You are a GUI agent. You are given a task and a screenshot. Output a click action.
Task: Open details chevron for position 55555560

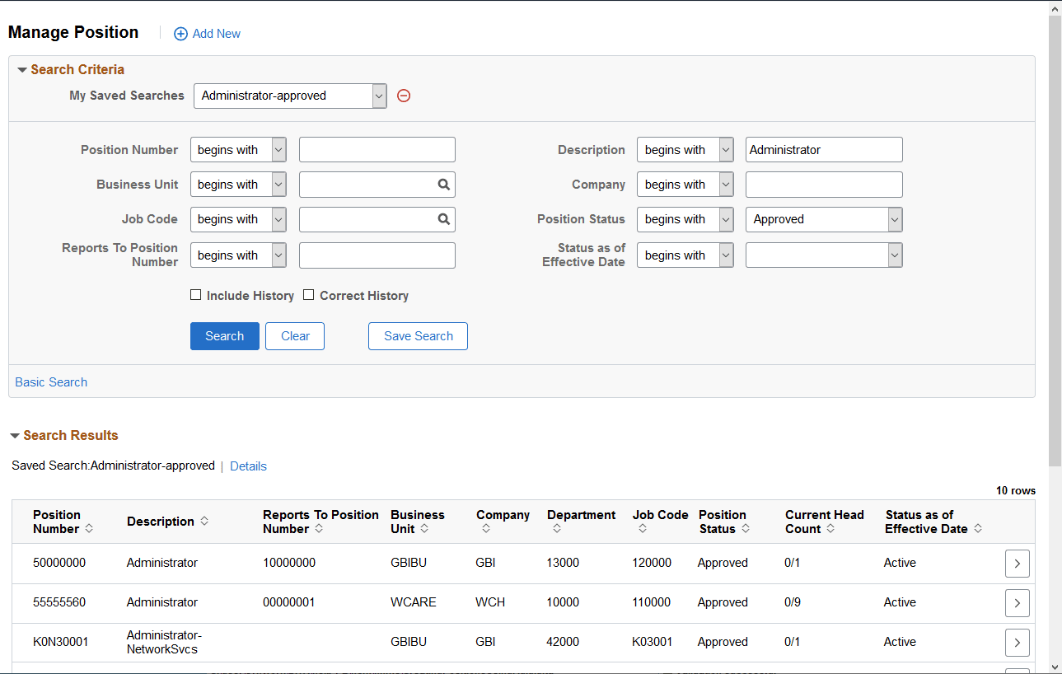coord(1017,602)
